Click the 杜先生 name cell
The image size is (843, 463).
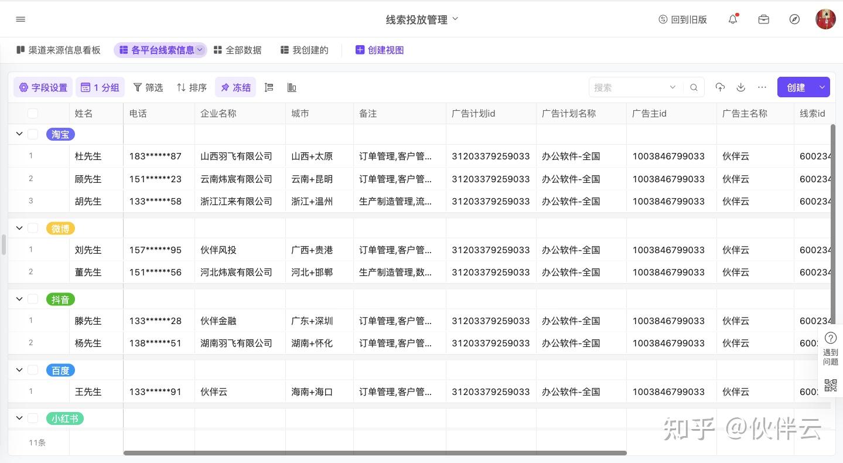click(x=96, y=156)
